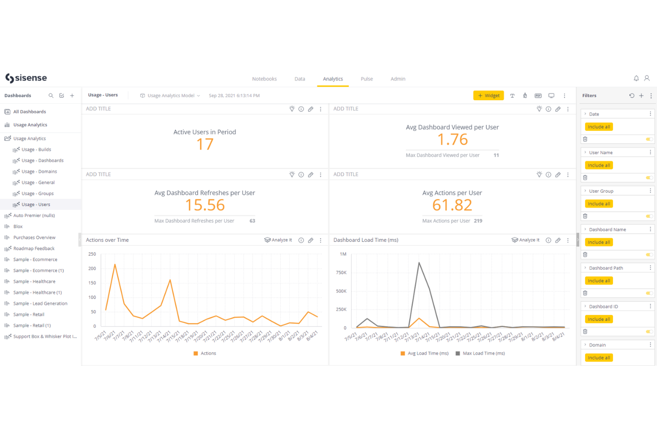This screenshot has width=657, height=438.
Task: Switch to the Pulse tab
Action: [367, 79]
